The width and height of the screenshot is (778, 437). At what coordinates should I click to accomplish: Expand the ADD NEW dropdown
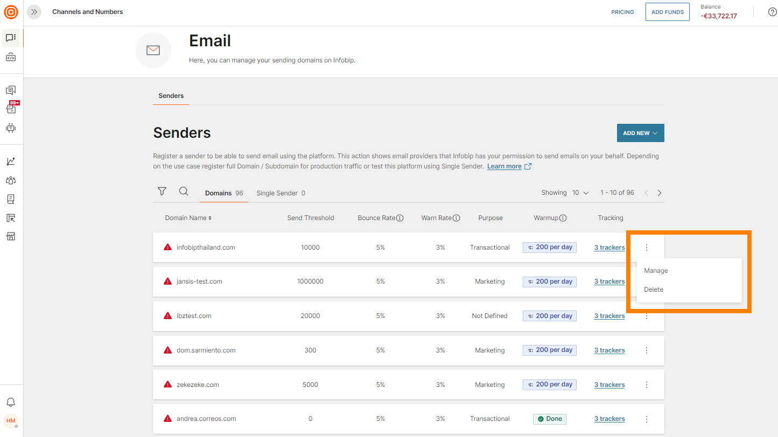click(x=640, y=133)
